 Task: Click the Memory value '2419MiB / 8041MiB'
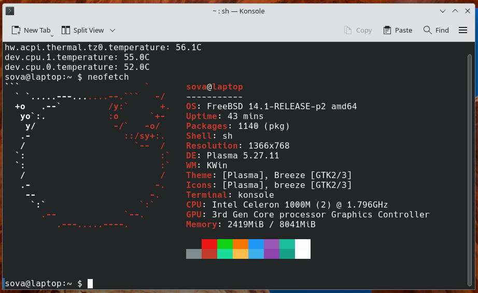tap(271, 224)
